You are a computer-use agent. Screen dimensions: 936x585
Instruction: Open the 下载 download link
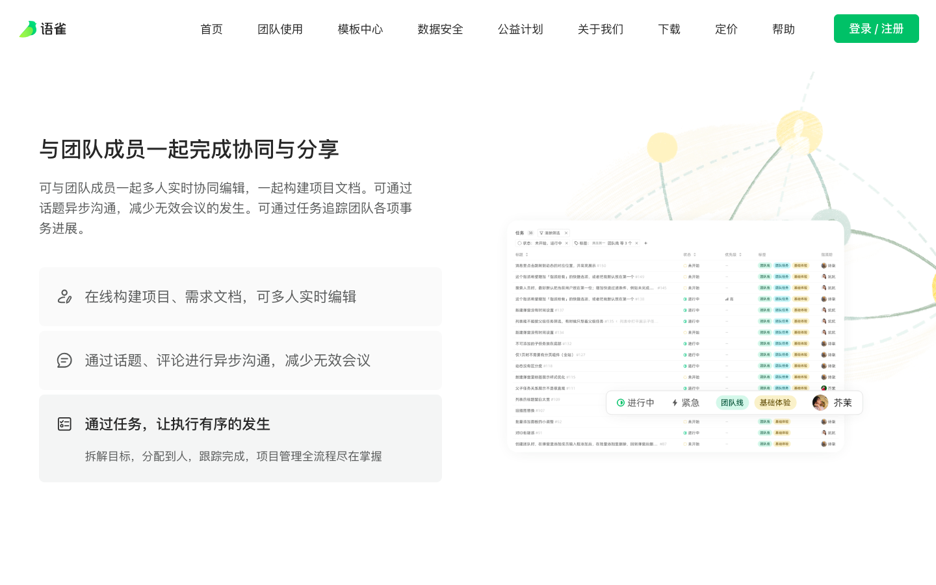point(669,29)
